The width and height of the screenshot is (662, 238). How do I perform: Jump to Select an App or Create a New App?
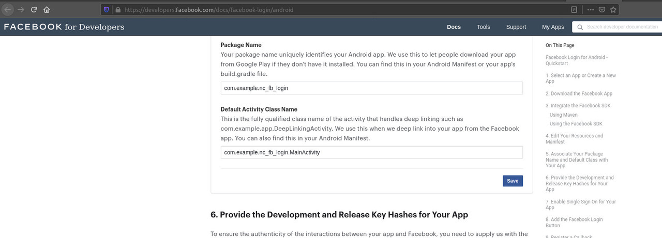click(x=581, y=78)
